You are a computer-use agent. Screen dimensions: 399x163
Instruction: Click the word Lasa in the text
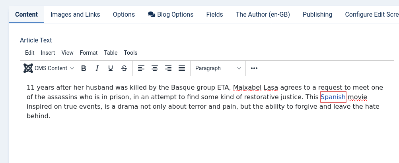(271, 88)
